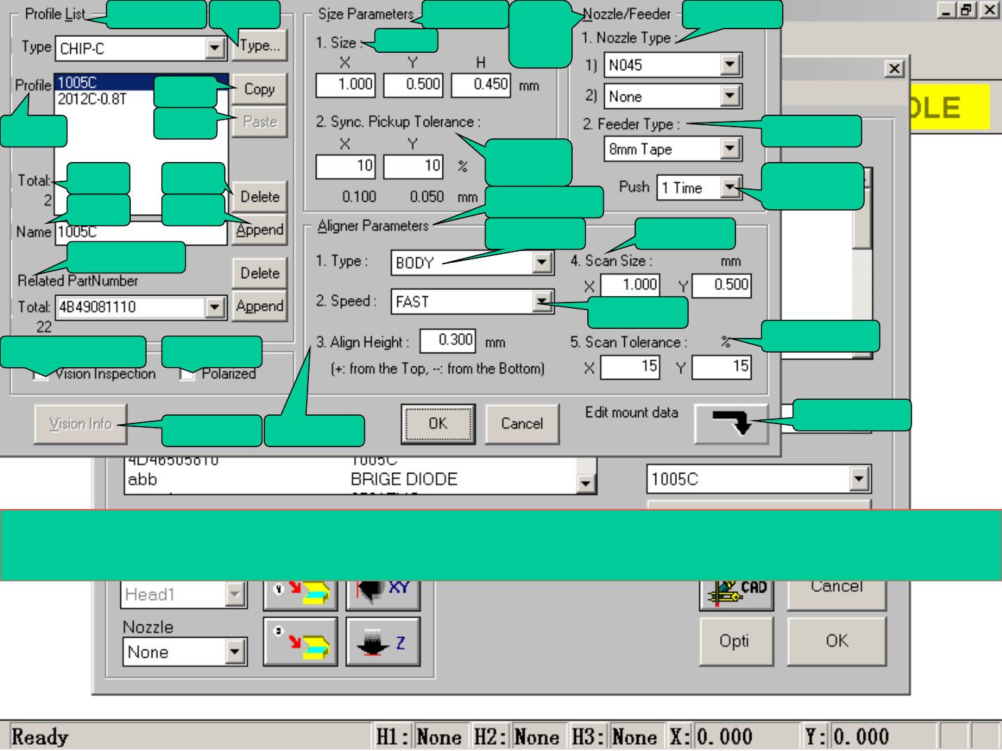This screenshot has height=751, width=1002.
Task: Open the Nozzle Type 1 N045 dropdown
Action: coord(729,65)
